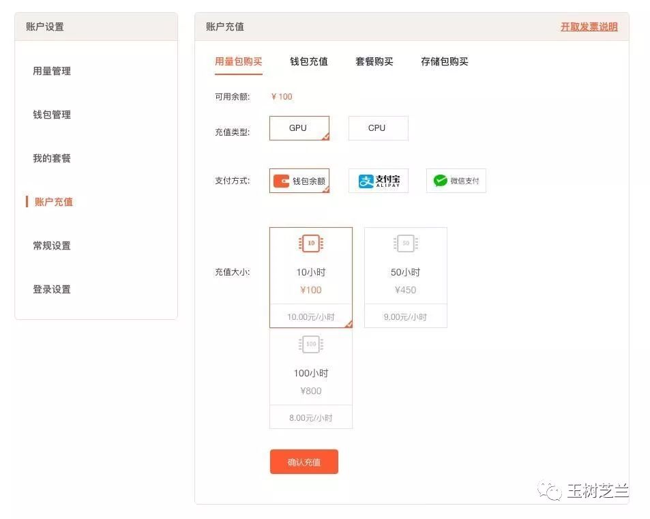Screen dimensions: 650x519
Task: Click the chip icon on the 50小时 card
Action: [x=405, y=243]
